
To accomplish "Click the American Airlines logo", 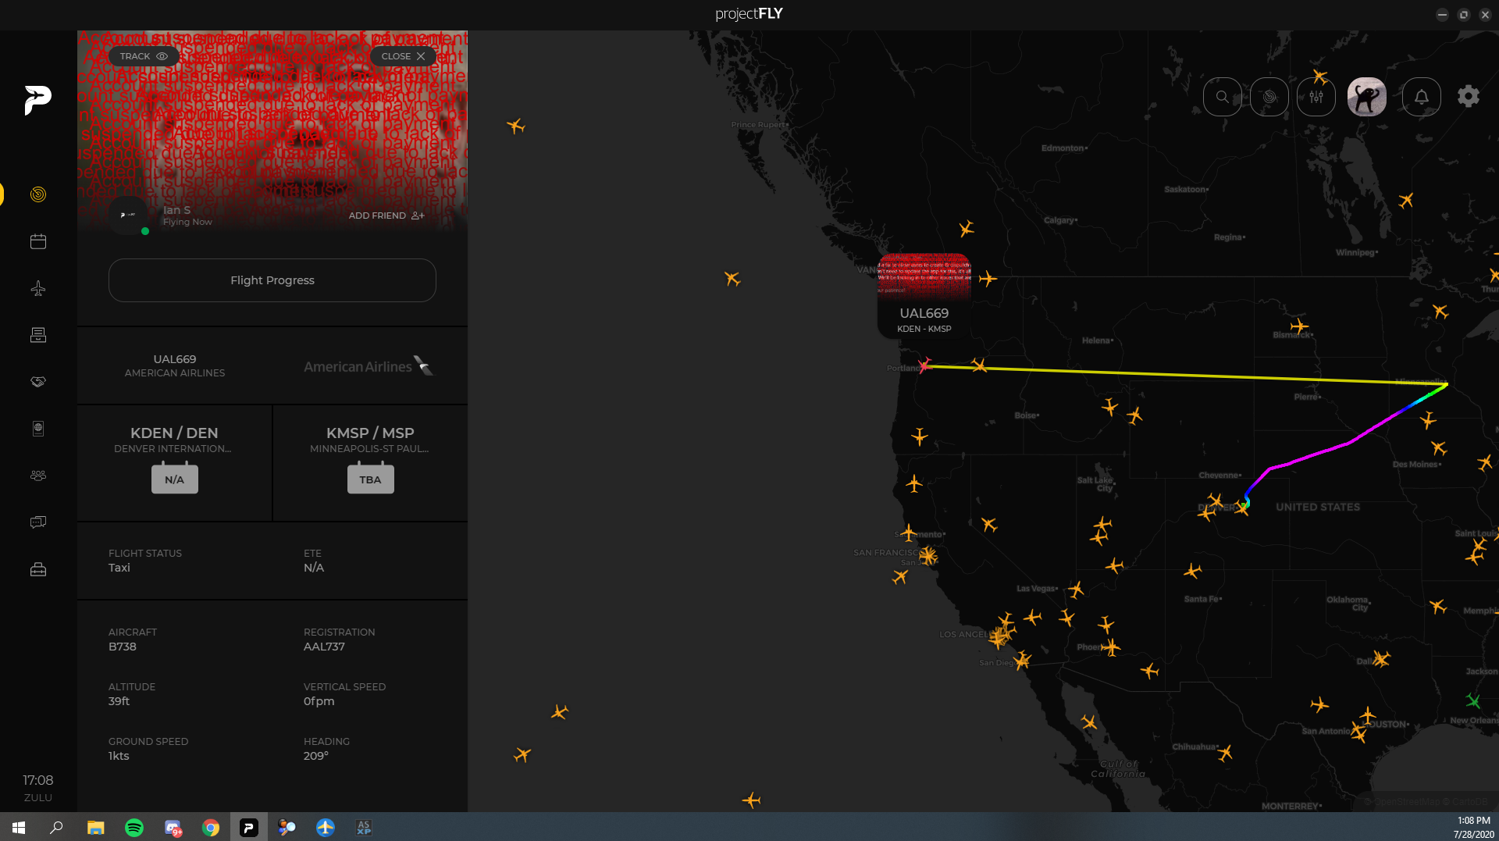I will coord(369,366).
